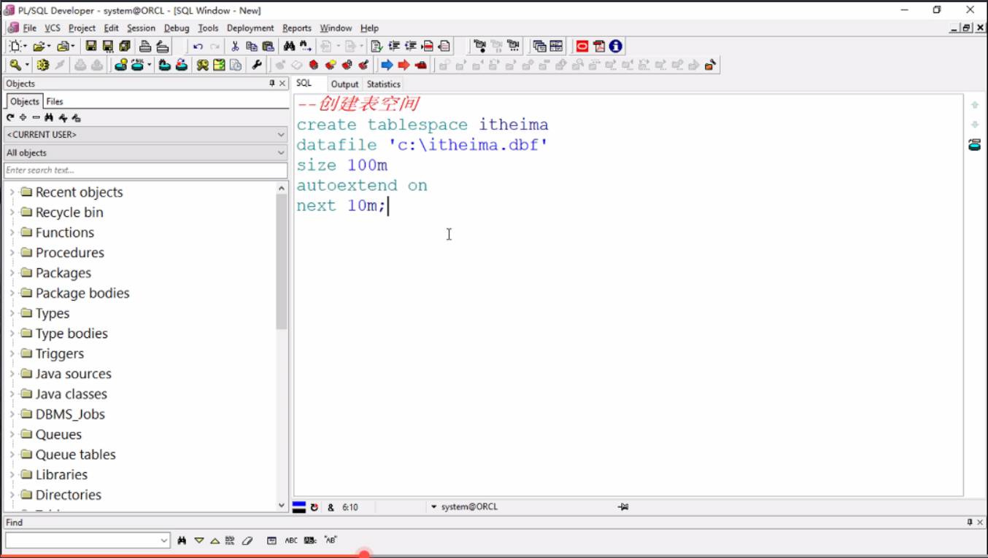The image size is (988, 558).
Task: Click the Preferences wrench icon
Action: 257,65
